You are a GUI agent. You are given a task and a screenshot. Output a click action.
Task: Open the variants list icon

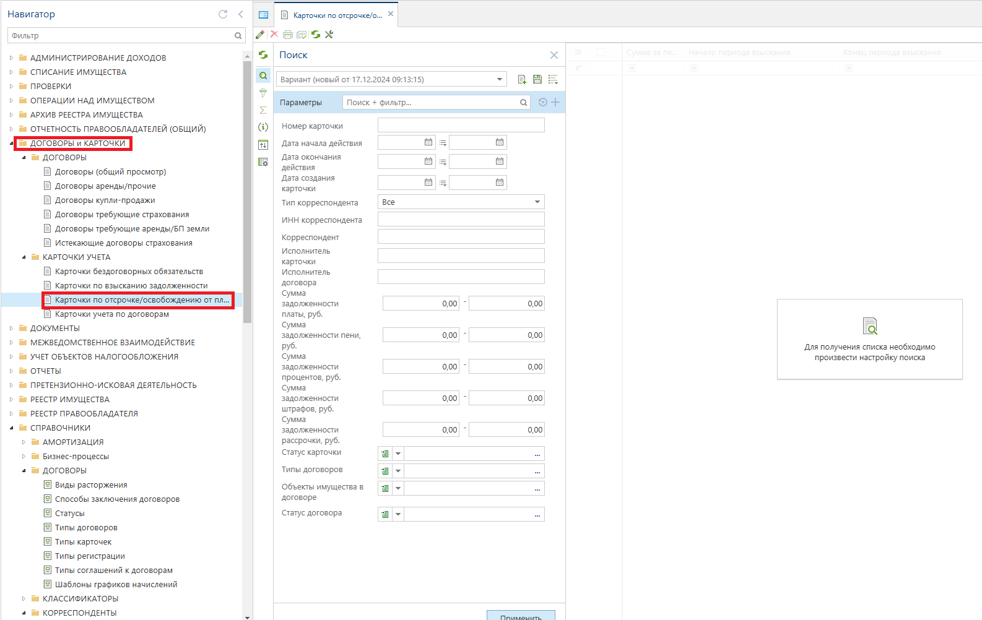553,79
